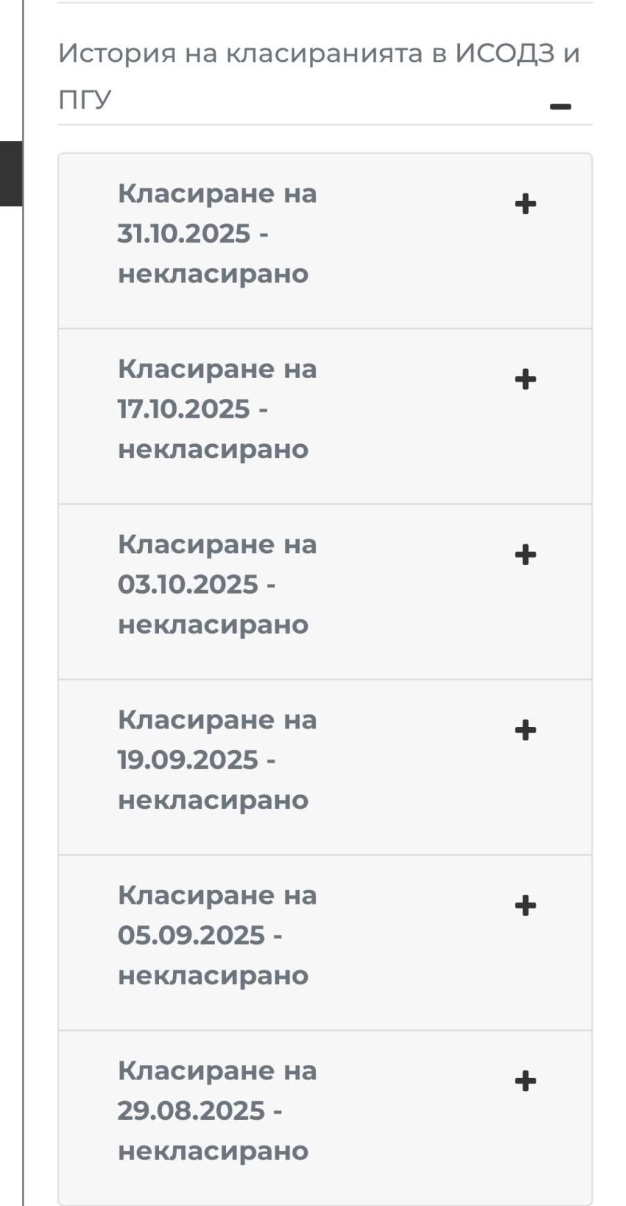Click the 05.09.2025 date text
The image size is (626, 1206).
[x=191, y=936]
